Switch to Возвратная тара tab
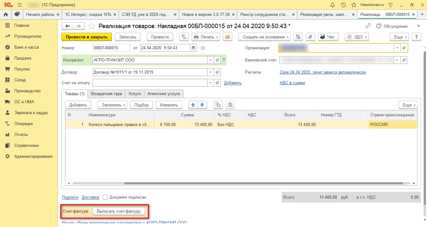This screenshot has width=427, height=227. click(x=106, y=94)
